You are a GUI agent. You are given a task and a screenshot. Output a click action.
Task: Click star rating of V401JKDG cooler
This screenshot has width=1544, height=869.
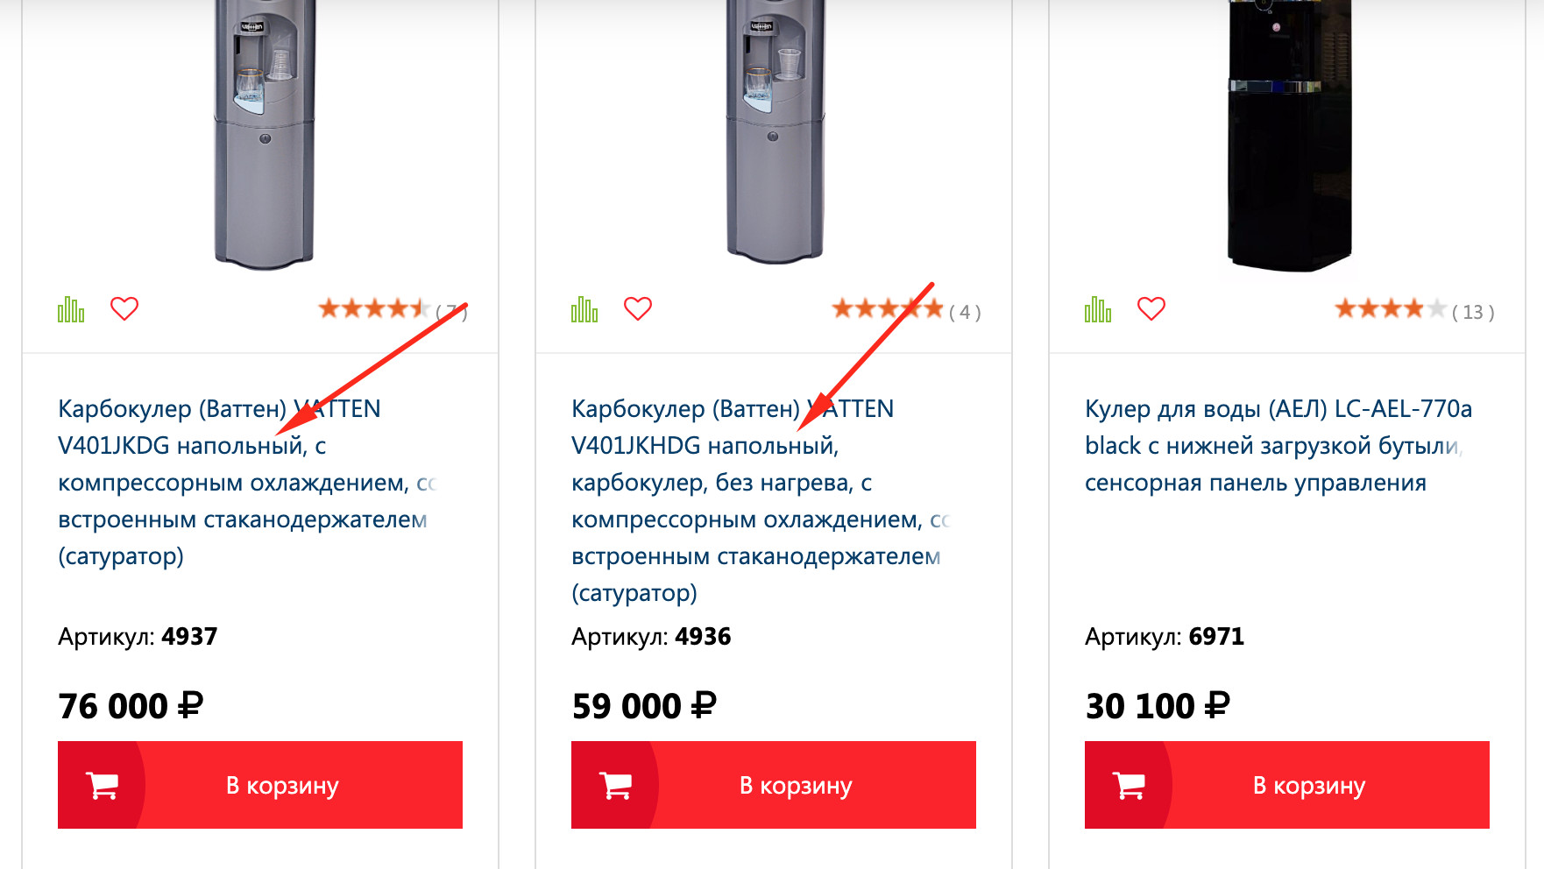click(x=373, y=309)
